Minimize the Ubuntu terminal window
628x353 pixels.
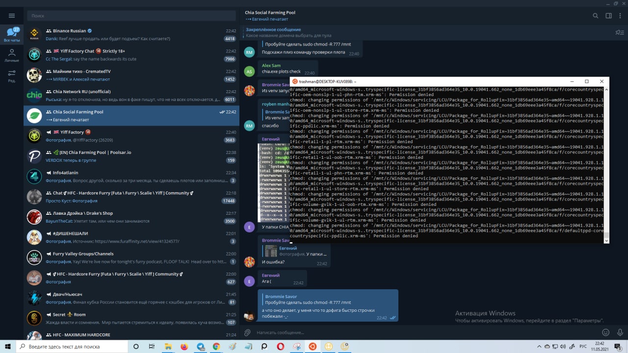(572, 81)
